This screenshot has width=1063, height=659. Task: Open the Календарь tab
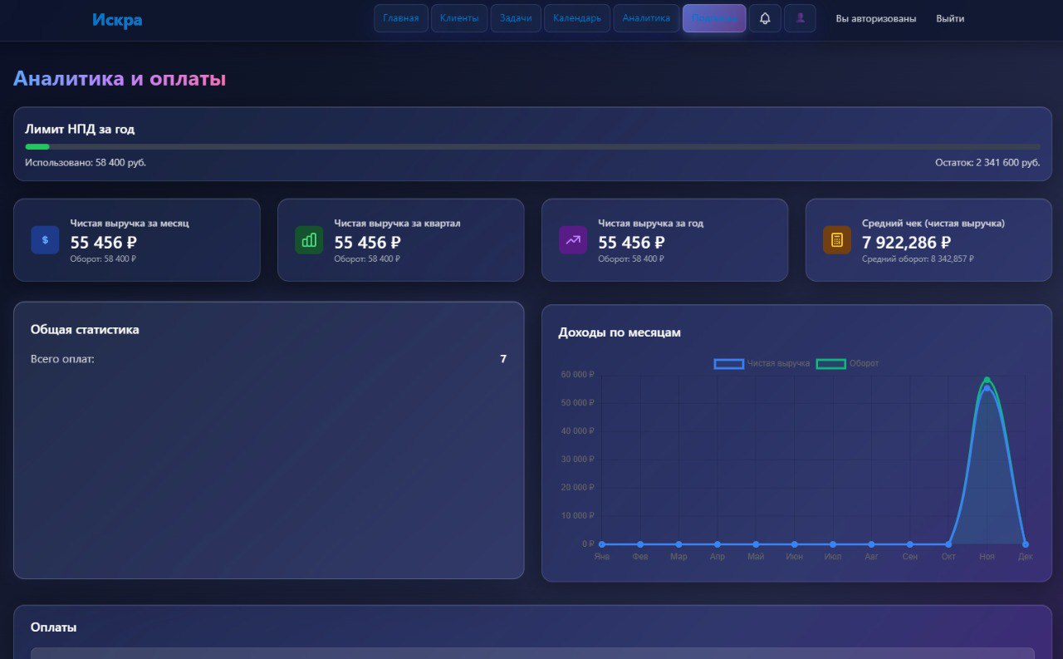pyautogui.click(x=577, y=18)
